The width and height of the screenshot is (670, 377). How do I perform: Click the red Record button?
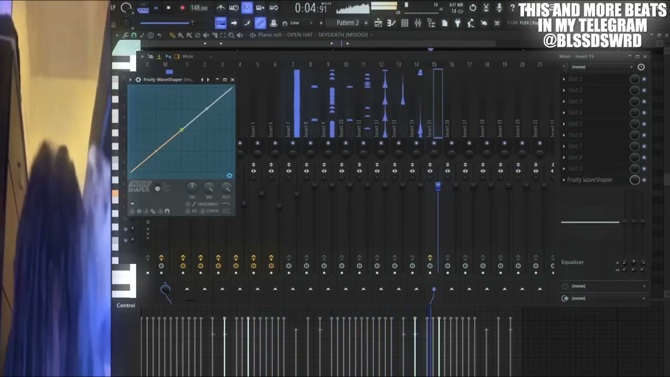[182, 8]
